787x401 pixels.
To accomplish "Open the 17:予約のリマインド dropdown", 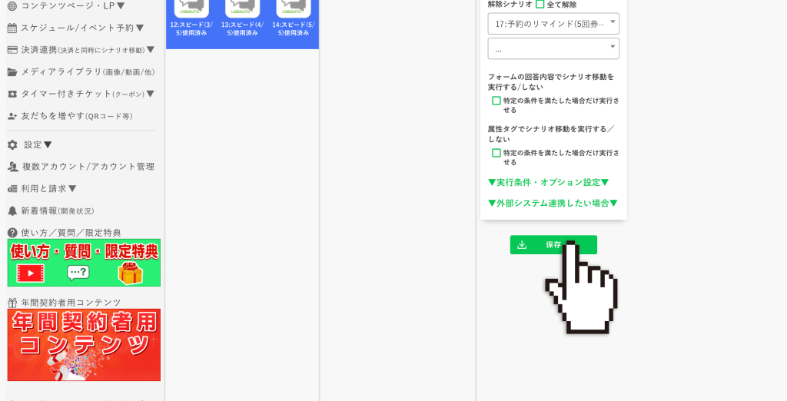I will coord(553,24).
